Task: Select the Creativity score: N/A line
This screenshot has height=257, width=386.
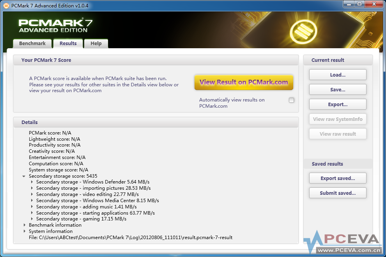Action: click(52, 151)
